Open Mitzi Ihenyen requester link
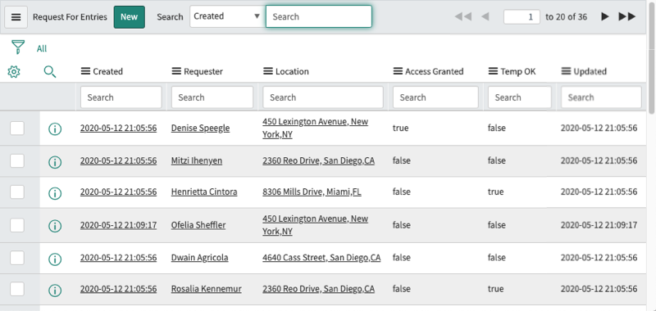This screenshot has height=311, width=656. coord(197,160)
